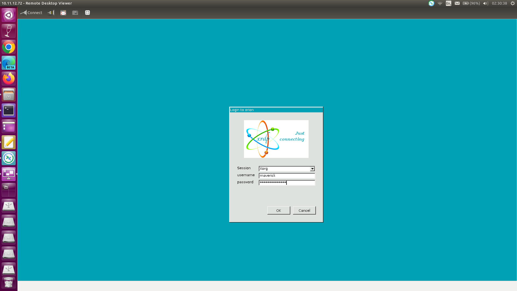Screen dimensions: 517x291
Task: Launch Microsoft Edge Beta from the dock
Action: (9, 63)
